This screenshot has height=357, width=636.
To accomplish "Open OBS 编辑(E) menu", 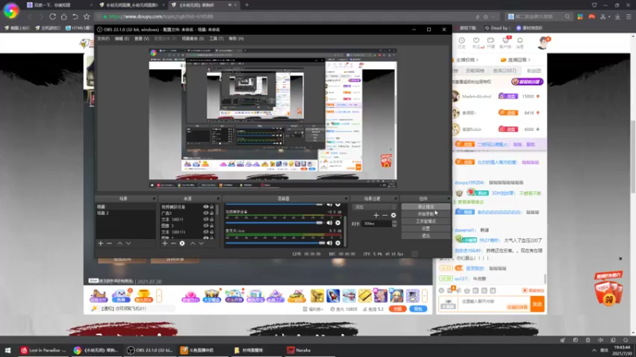I will 122,38.
